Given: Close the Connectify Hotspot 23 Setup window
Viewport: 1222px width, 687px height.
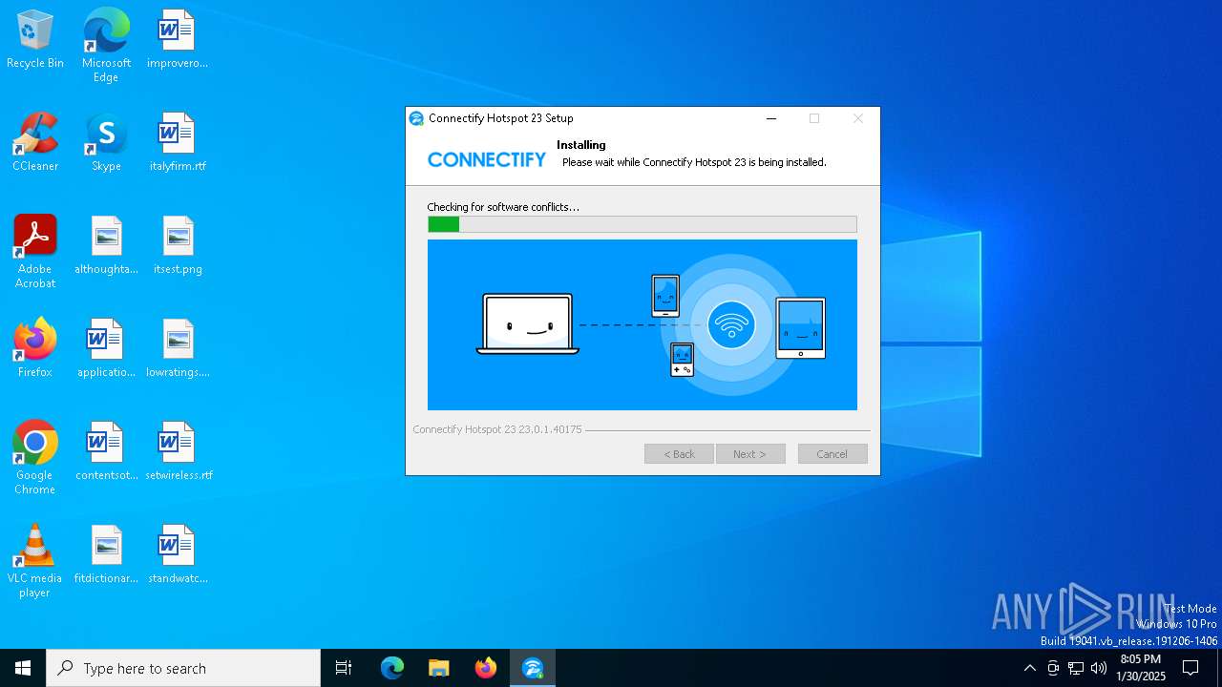Looking at the screenshot, I should pos(857,118).
